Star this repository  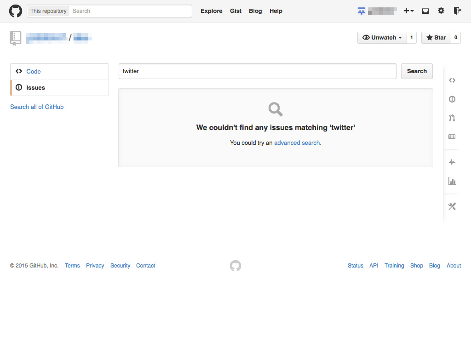(436, 38)
